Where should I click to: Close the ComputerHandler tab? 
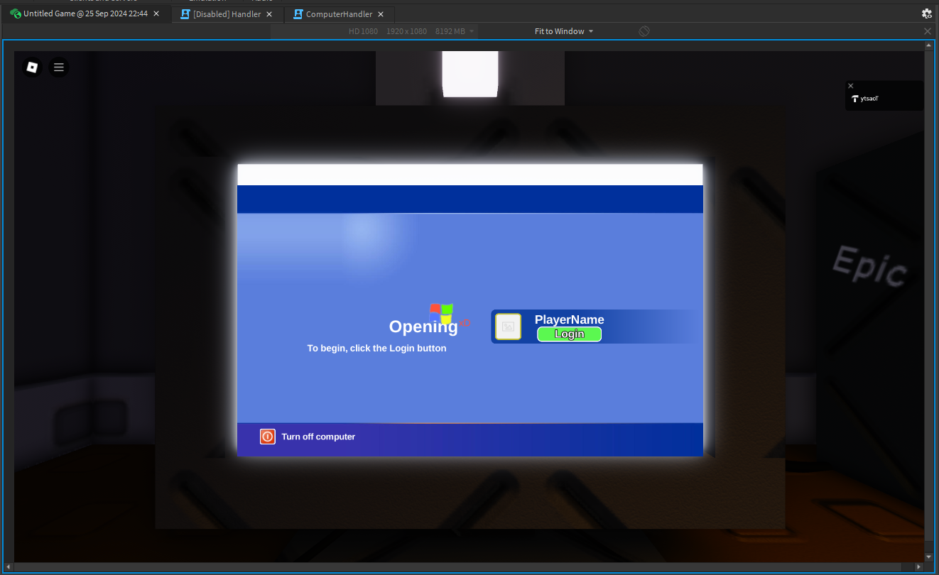pyautogui.click(x=381, y=14)
